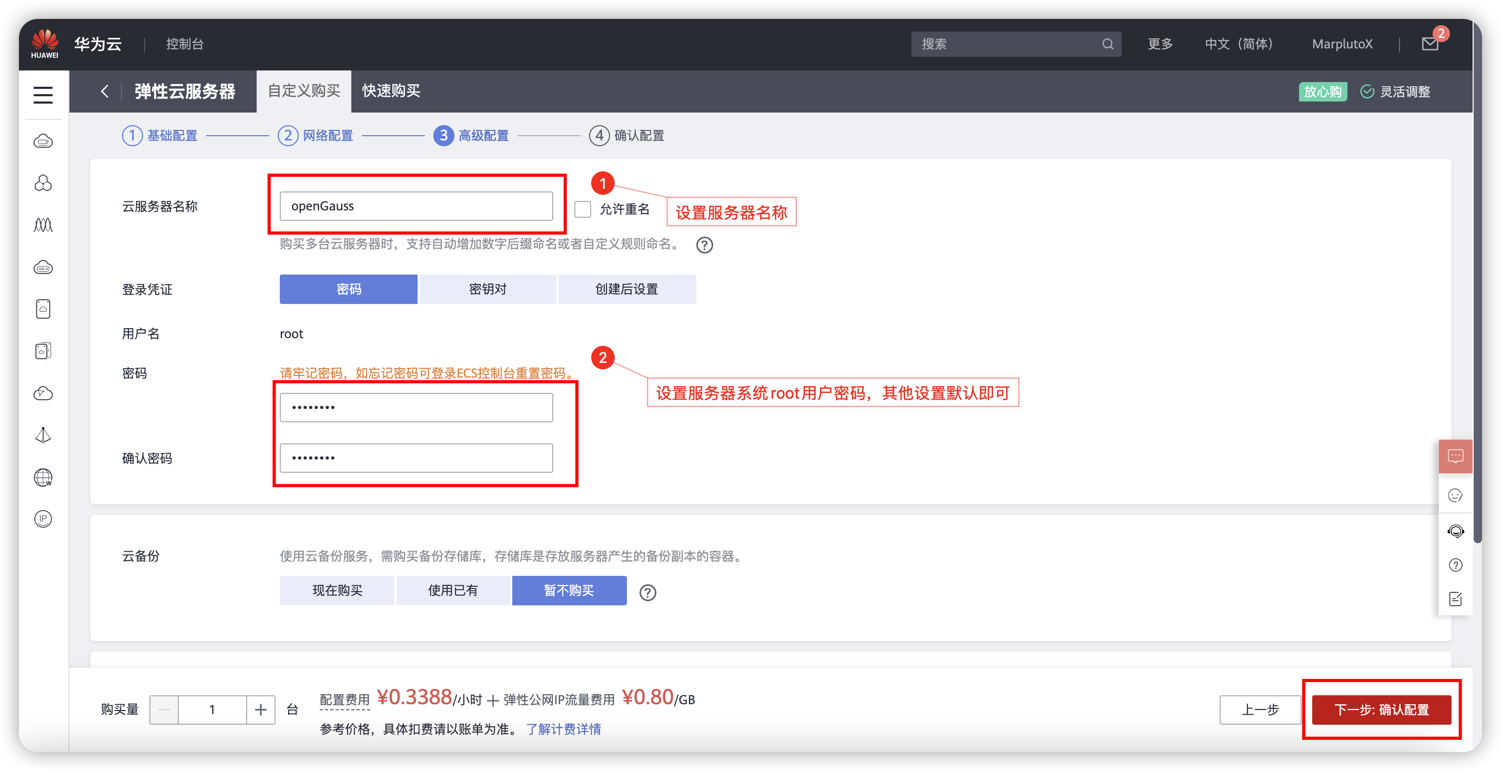The image size is (1501, 771).
Task: Click the mail notification envelope icon
Action: pyautogui.click(x=1429, y=44)
